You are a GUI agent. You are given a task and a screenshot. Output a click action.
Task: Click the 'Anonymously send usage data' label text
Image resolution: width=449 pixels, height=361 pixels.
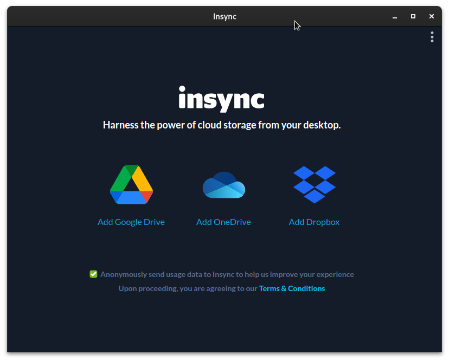point(227,274)
